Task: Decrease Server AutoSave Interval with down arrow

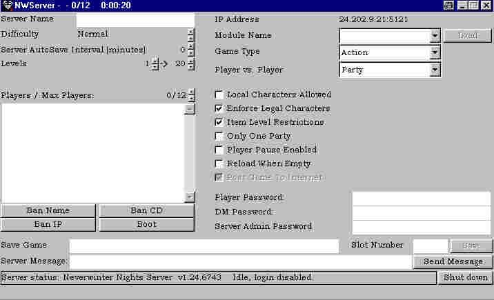Action: [190, 53]
